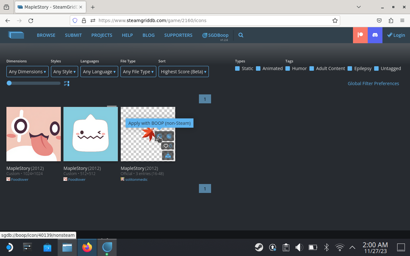This screenshot has width=410, height=256.
Task: Open SGDBoop app in taskbar
Action: coord(107,247)
